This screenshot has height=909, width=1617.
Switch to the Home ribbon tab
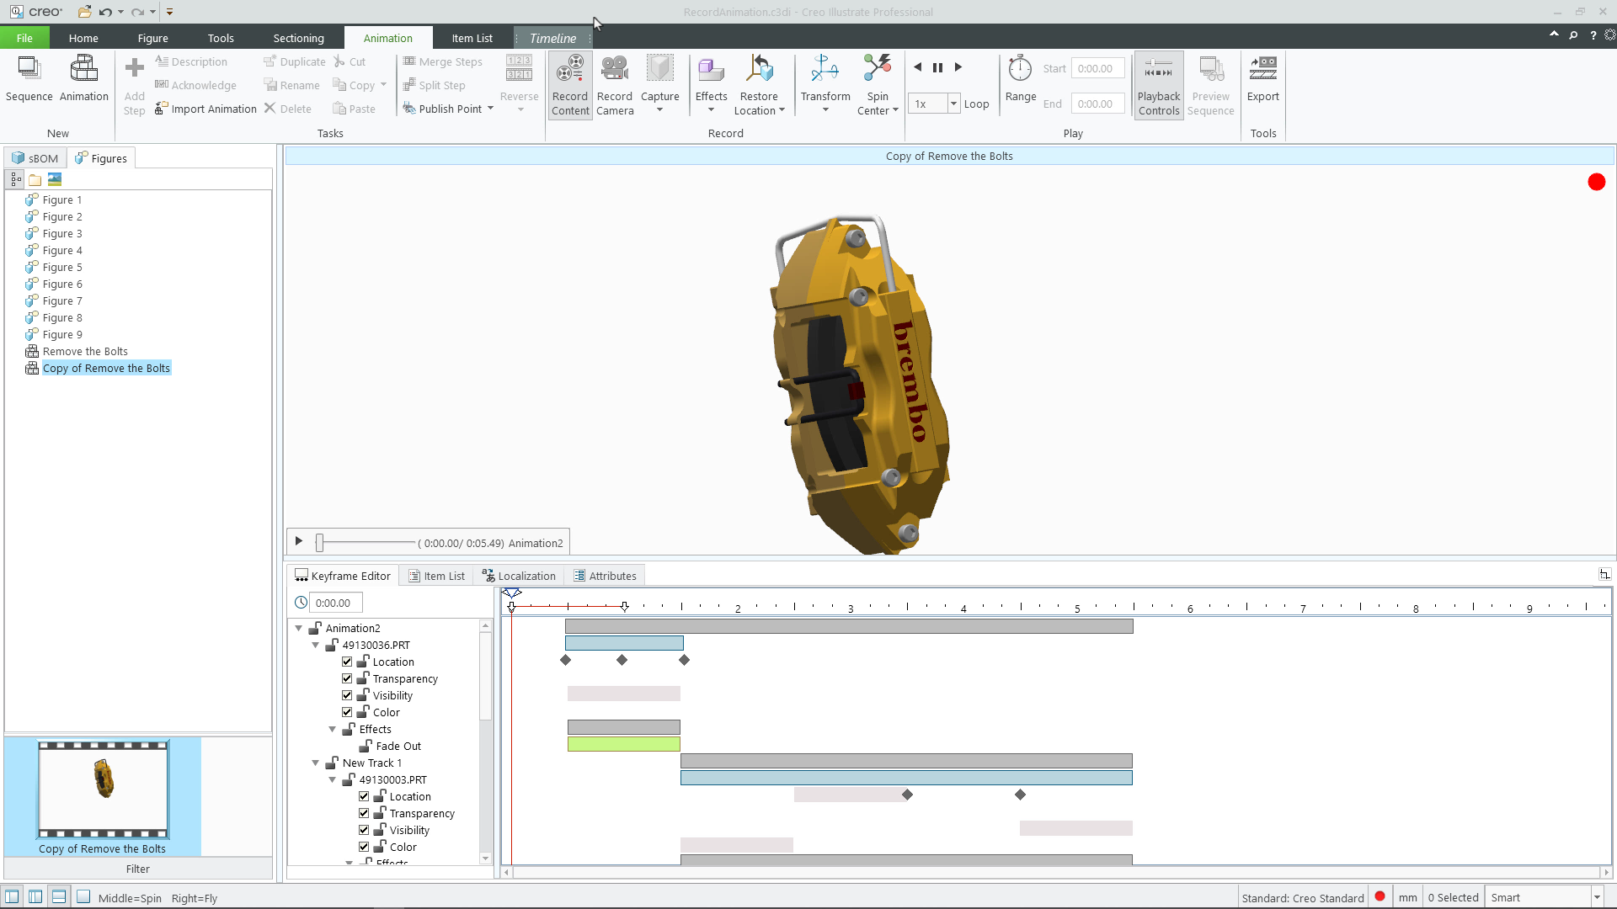tap(83, 38)
